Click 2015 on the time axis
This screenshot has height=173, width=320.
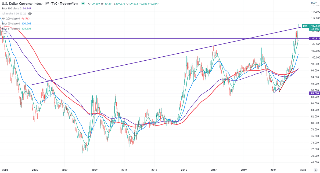(x=184, y=170)
